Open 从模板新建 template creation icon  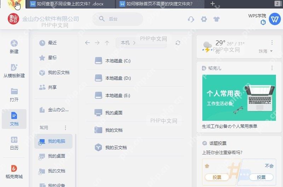[x=14, y=67]
